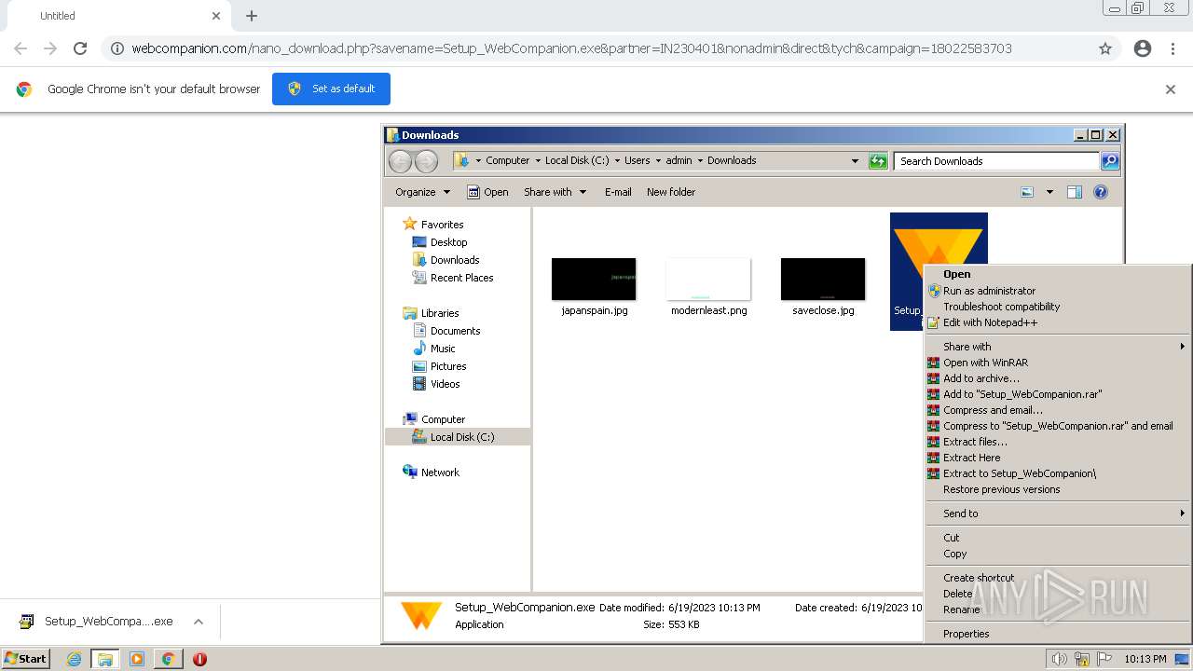
Task: Launch Internet Explorer from the taskbar
Action: coord(74,659)
